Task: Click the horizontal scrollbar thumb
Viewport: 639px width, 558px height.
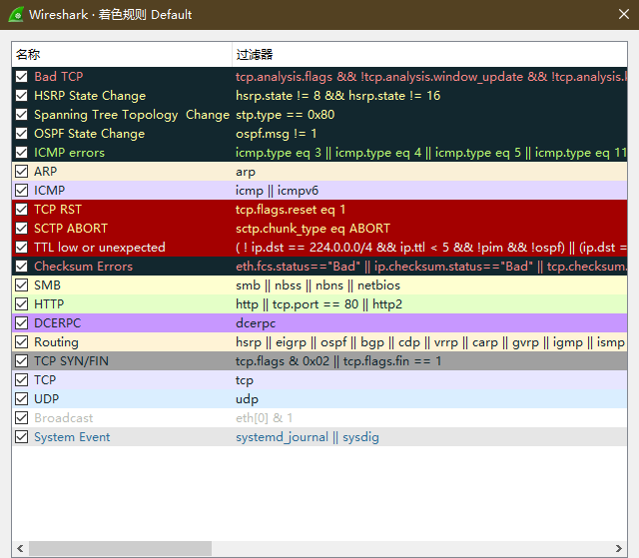Action: point(120,548)
